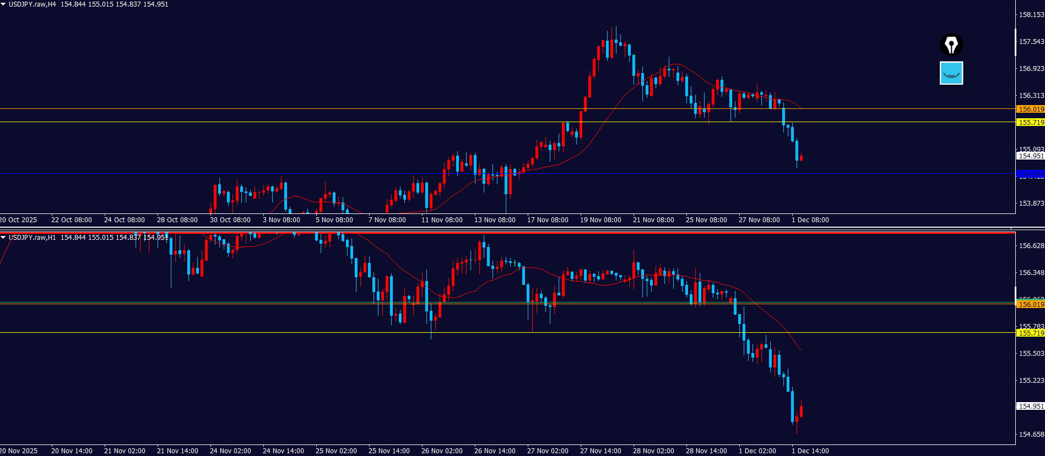1045x456 pixels.
Task: Click the 154.658 price scale value
Action: pos(1031,435)
